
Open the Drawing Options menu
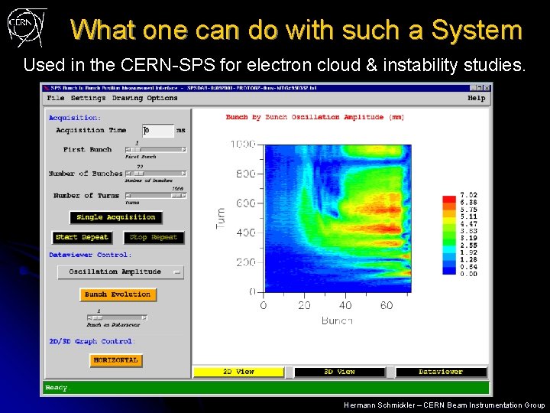pyautogui.click(x=144, y=98)
